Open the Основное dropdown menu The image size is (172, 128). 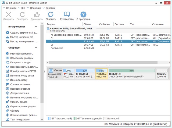pyautogui.click(x=11, y=8)
